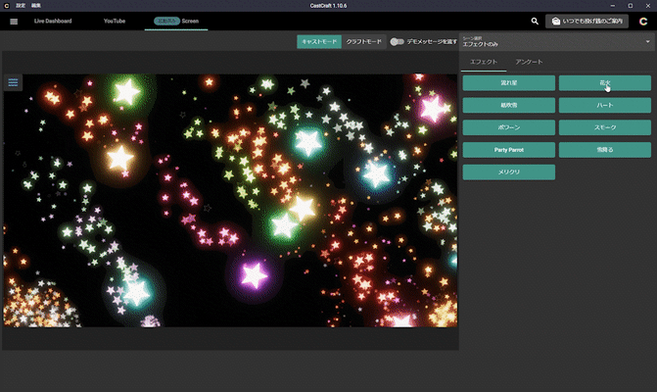Trigger the ポワーン effect
Screen dimensions: 657x392
(509, 127)
